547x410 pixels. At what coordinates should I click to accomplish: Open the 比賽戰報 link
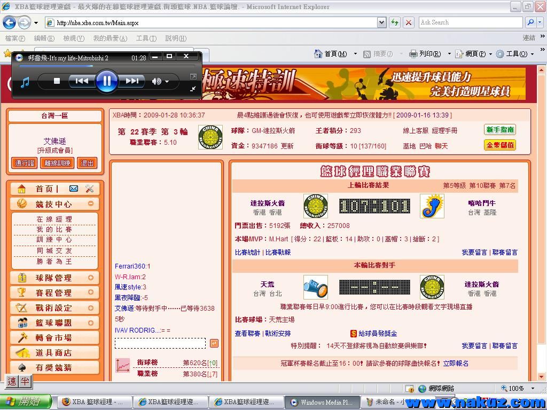point(278,253)
